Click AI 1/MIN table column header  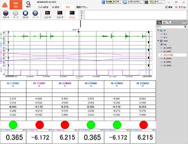(39, 85)
